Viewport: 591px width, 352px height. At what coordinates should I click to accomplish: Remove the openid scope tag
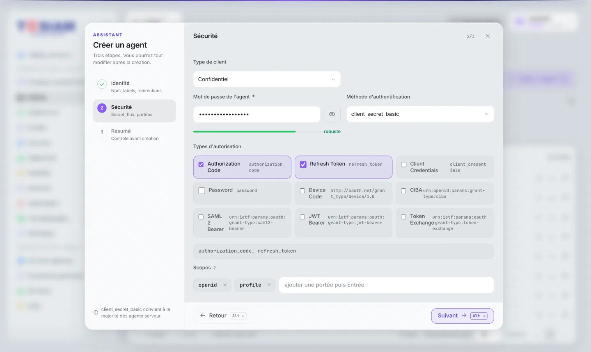(225, 285)
